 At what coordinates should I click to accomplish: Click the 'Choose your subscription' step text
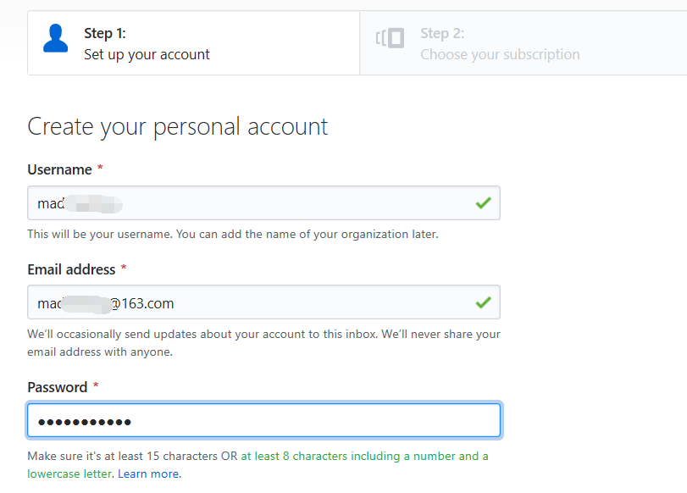[500, 54]
